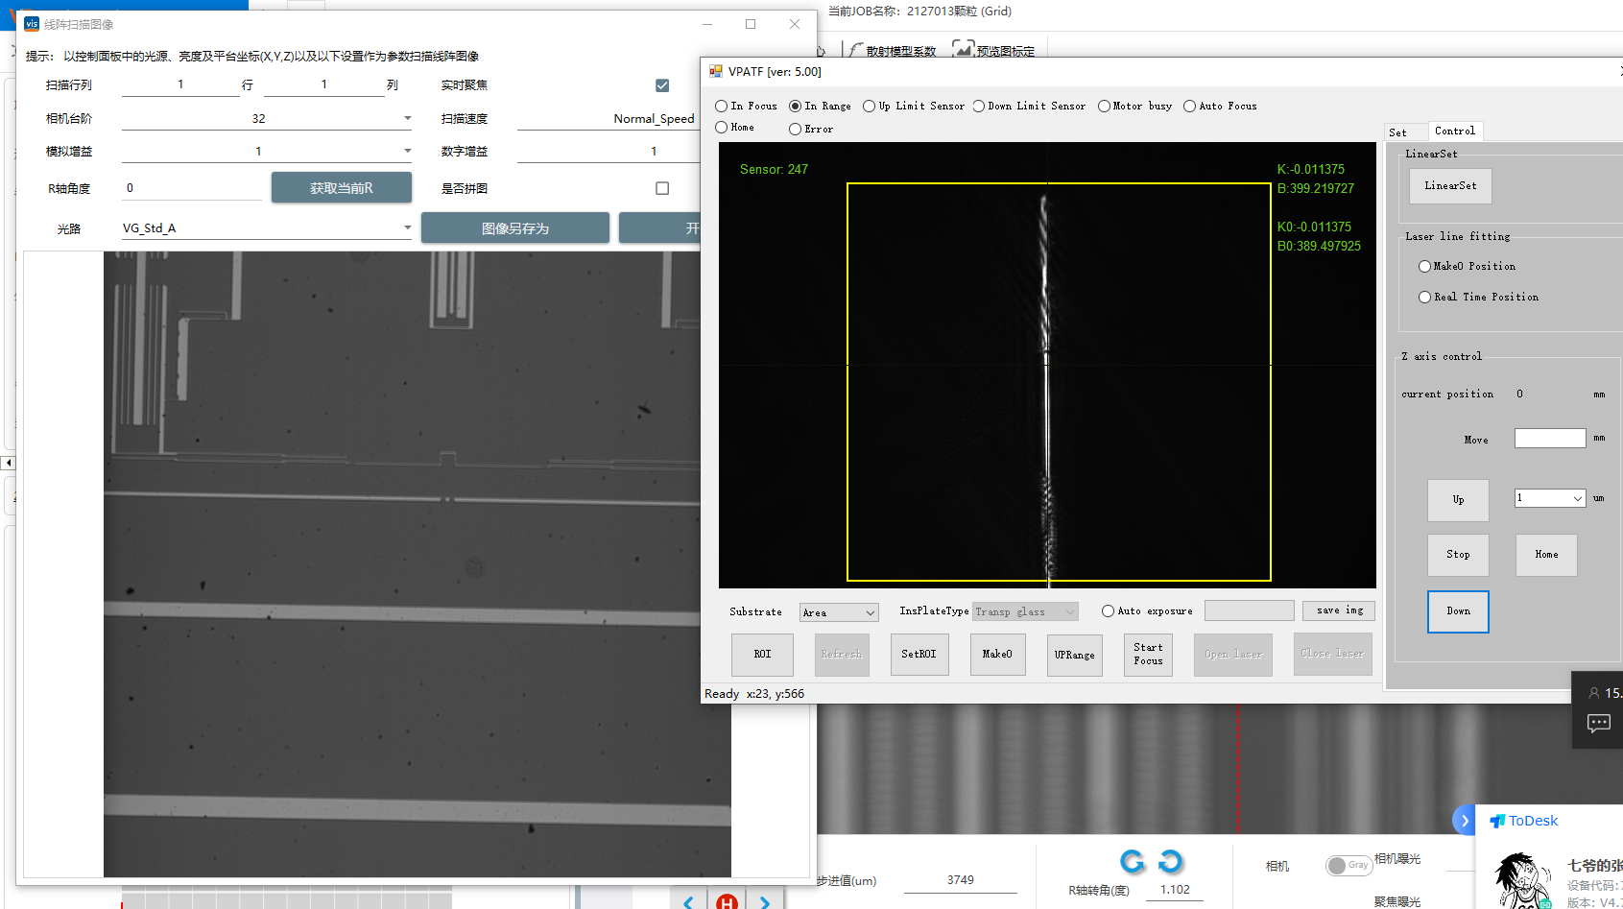Click the Move distance input field
This screenshot has width=1623, height=909.
[1549, 439]
